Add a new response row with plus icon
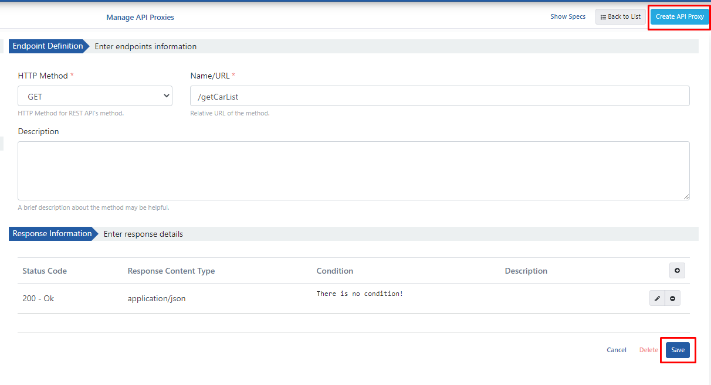Viewport: 711px width, 385px height. pyautogui.click(x=677, y=270)
